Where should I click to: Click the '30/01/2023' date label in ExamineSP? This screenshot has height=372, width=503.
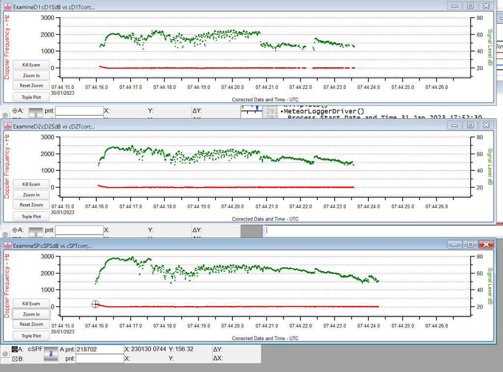(x=62, y=332)
